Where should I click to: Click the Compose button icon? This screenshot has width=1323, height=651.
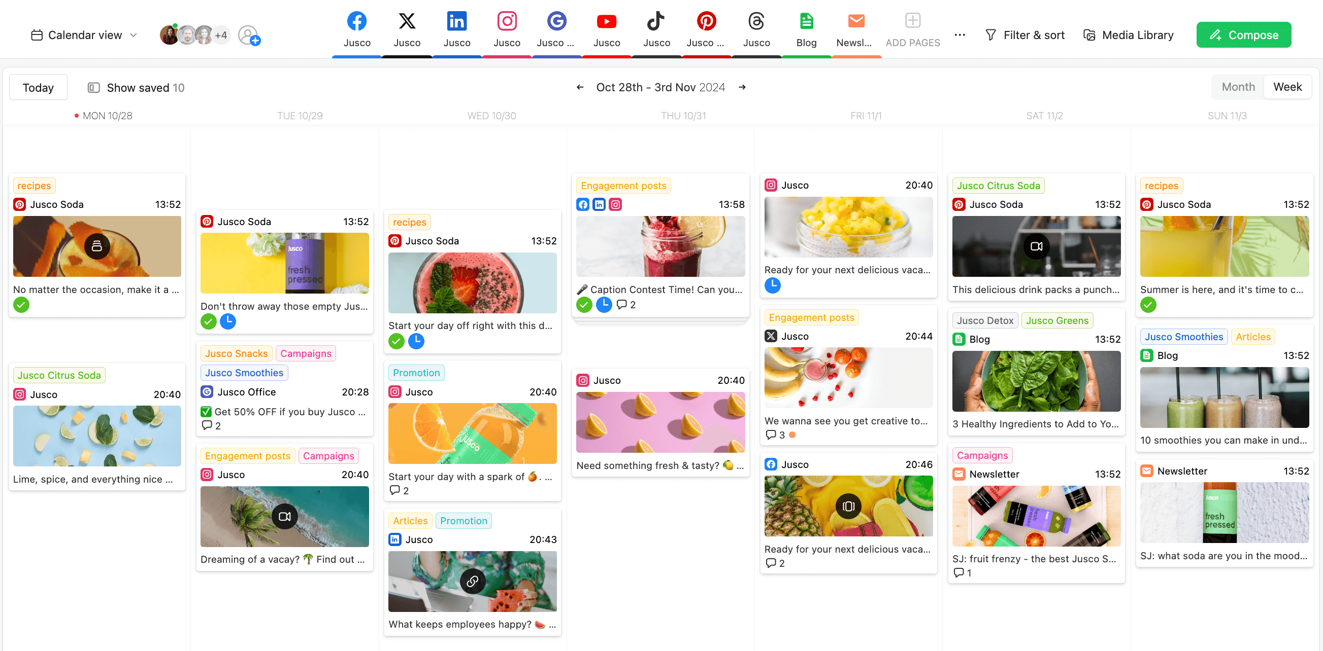pyautogui.click(x=1215, y=34)
